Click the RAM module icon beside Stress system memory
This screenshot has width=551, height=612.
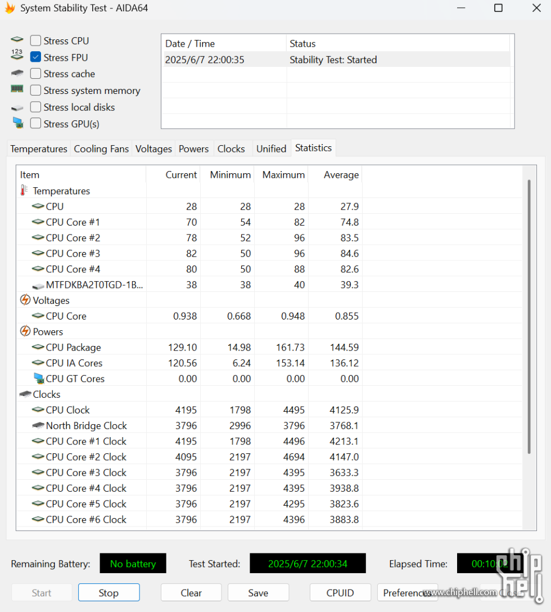pos(17,89)
